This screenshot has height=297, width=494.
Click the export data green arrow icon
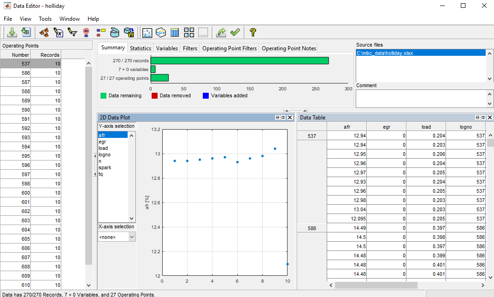click(221, 32)
